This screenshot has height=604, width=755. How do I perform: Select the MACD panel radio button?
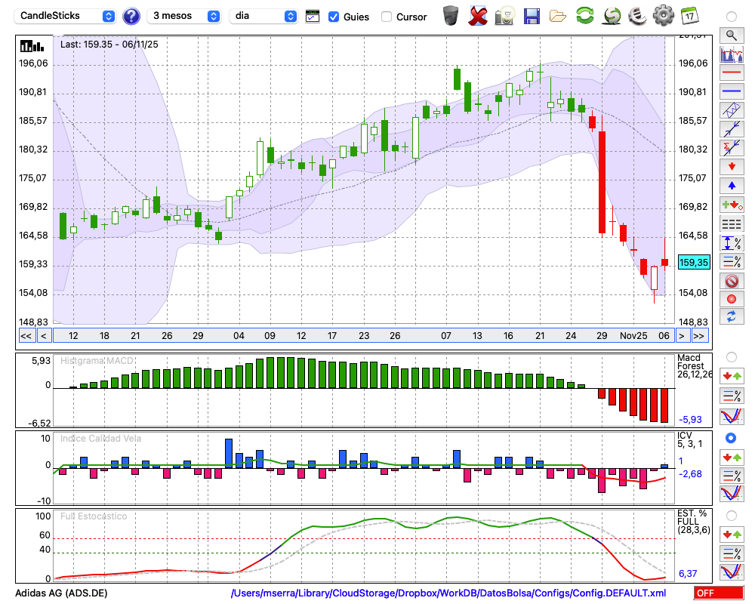(x=732, y=357)
